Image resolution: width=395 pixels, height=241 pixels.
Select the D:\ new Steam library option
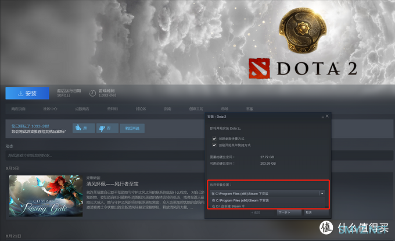coord(268,206)
